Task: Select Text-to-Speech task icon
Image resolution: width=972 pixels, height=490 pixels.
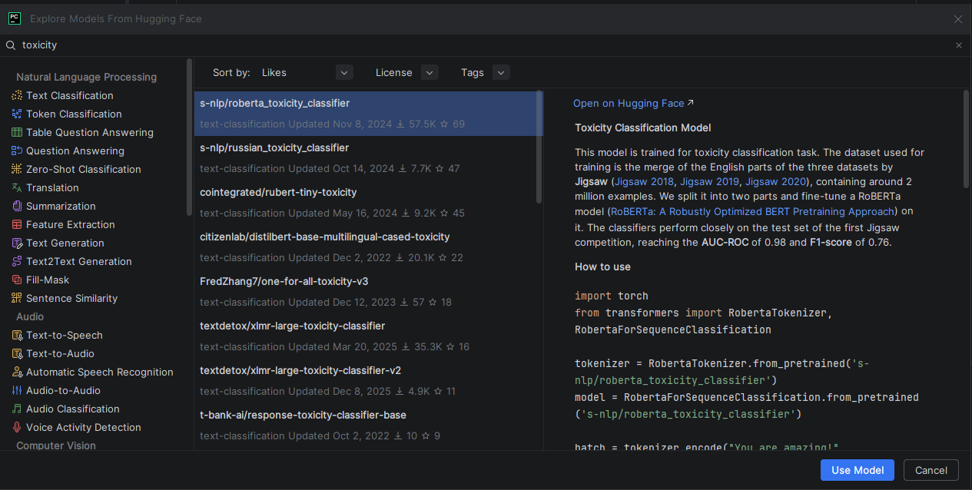Action: click(17, 335)
